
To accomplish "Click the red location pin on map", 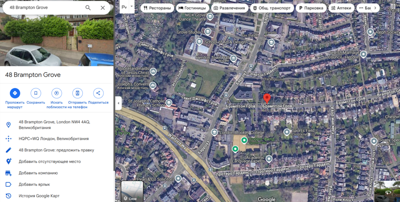I will click(267, 99).
